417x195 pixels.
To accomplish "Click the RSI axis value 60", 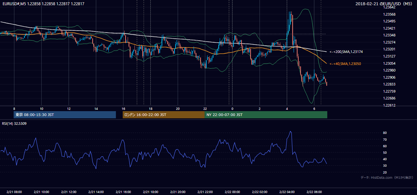I will pyautogui.click(x=385, y=146).
